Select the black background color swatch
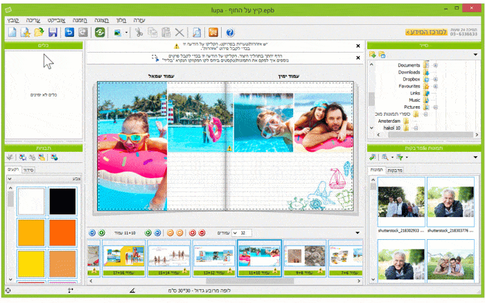 click(x=62, y=201)
